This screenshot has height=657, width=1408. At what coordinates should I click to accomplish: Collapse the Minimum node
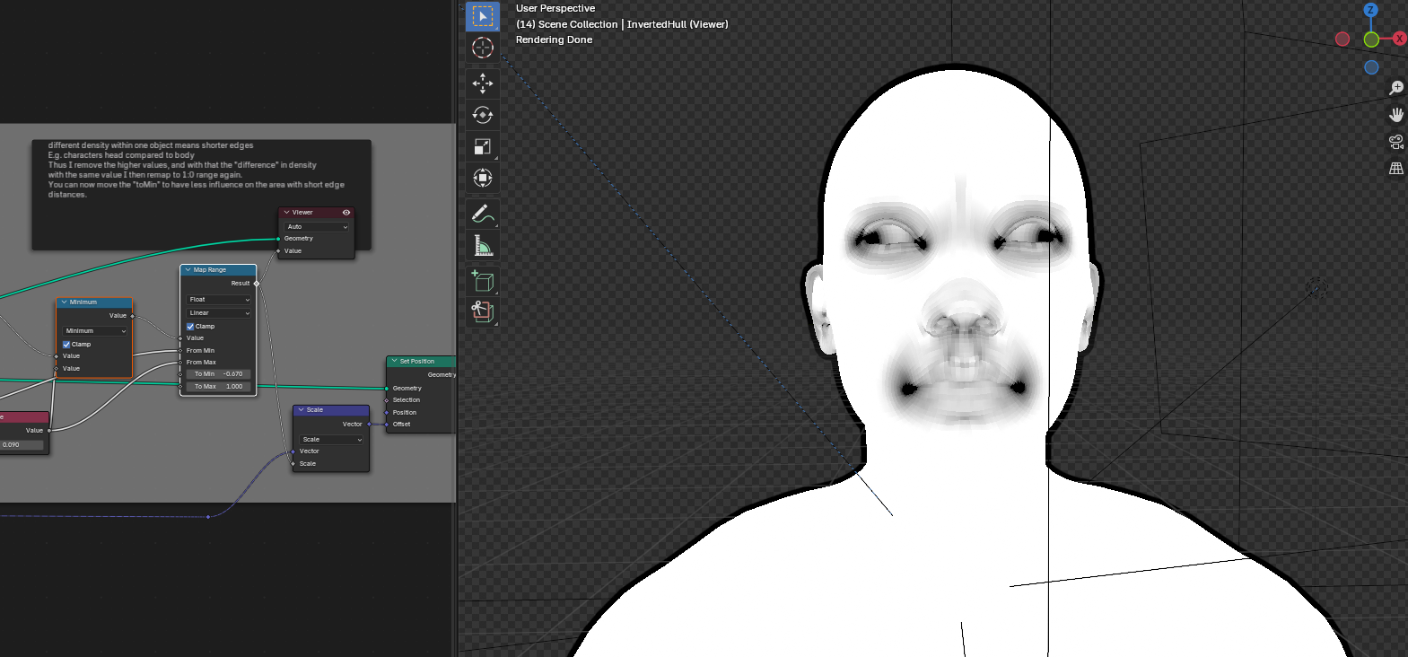tap(64, 302)
